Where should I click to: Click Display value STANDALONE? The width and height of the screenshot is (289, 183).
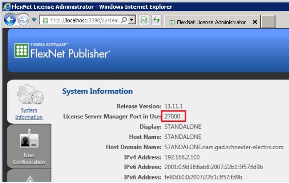click(x=183, y=127)
